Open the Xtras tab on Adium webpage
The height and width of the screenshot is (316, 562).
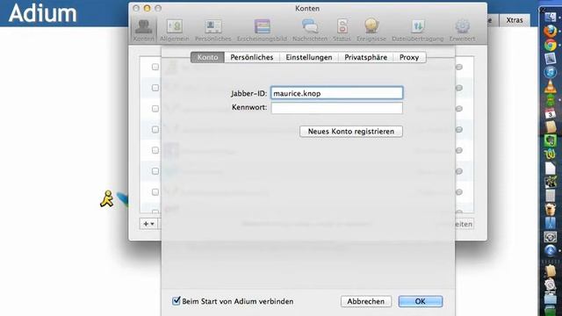click(x=515, y=20)
